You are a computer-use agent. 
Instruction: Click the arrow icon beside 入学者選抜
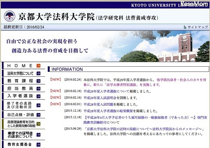point(38,96)
